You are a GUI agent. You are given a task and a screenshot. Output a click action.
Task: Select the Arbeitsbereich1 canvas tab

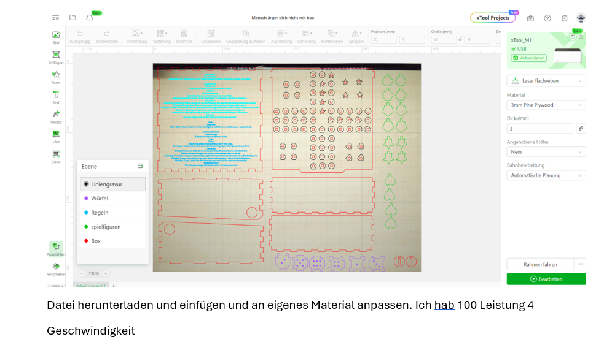[x=90, y=286]
